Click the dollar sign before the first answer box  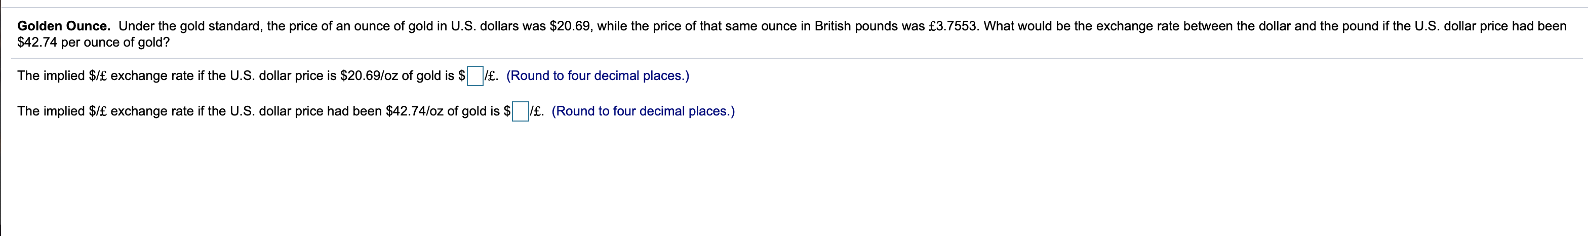tap(462, 76)
